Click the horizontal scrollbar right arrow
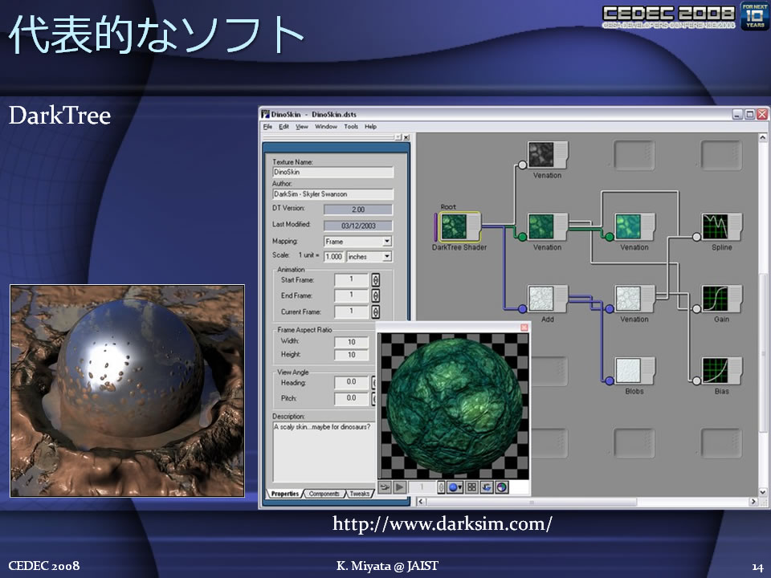Image resolution: width=771 pixels, height=578 pixels. coord(753,502)
